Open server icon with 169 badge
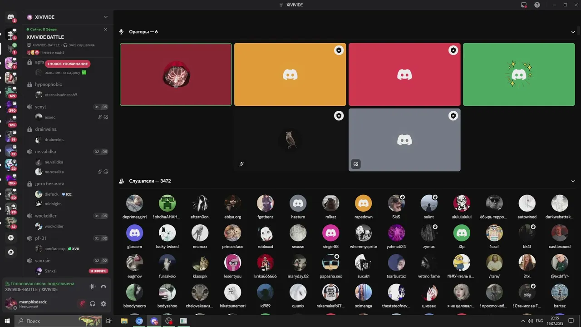 coord(11,92)
